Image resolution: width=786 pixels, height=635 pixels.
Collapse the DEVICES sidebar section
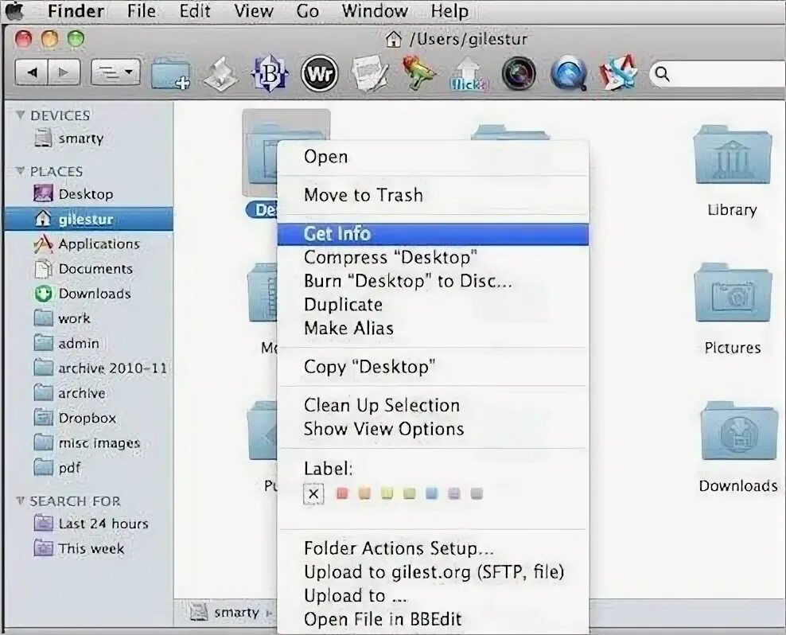pyautogui.click(x=21, y=115)
